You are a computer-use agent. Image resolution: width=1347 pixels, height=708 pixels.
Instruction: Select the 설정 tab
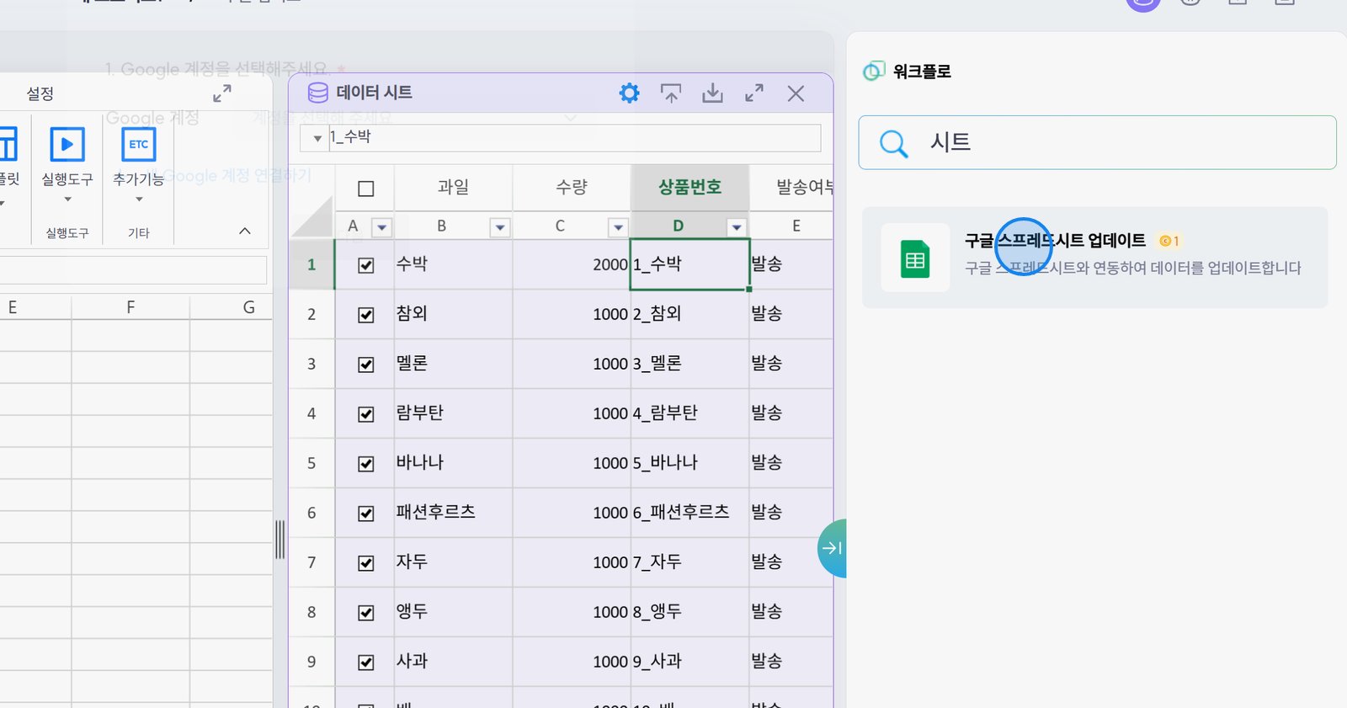point(40,93)
